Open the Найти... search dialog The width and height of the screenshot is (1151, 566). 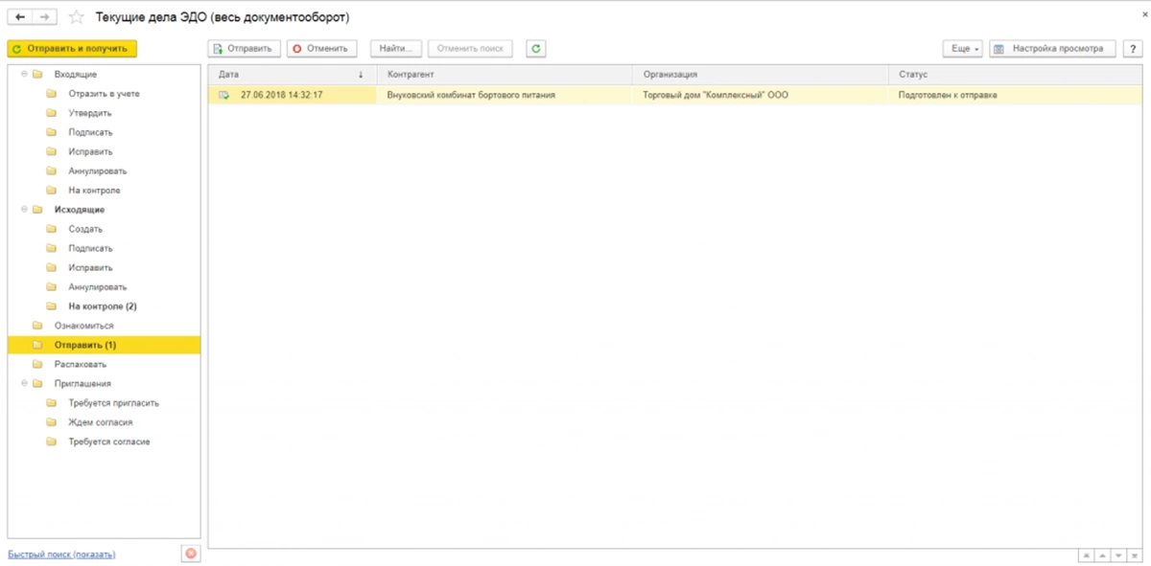(396, 48)
